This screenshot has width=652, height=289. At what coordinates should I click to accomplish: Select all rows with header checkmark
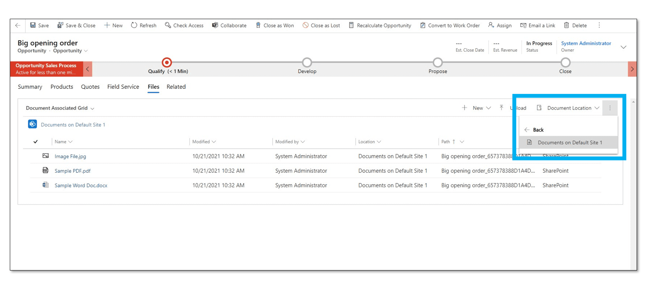point(36,141)
